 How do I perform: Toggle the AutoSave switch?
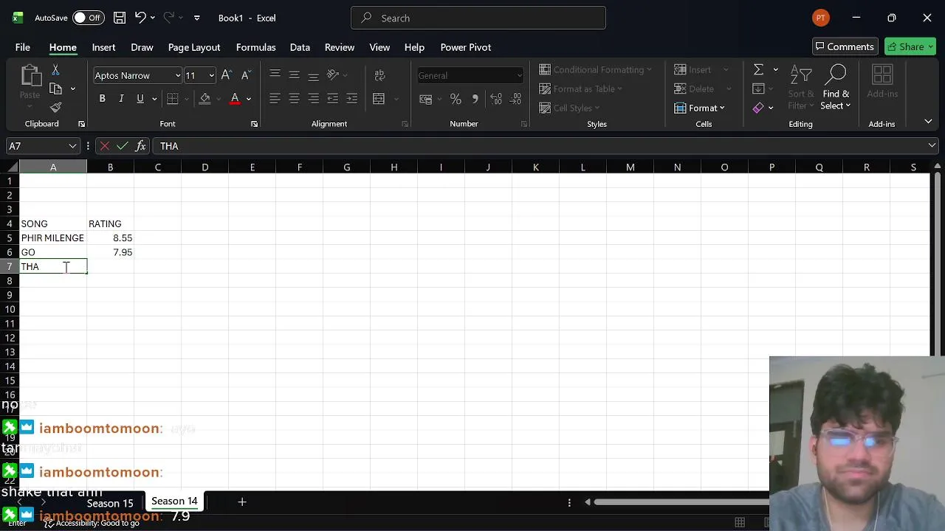(x=89, y=18)
